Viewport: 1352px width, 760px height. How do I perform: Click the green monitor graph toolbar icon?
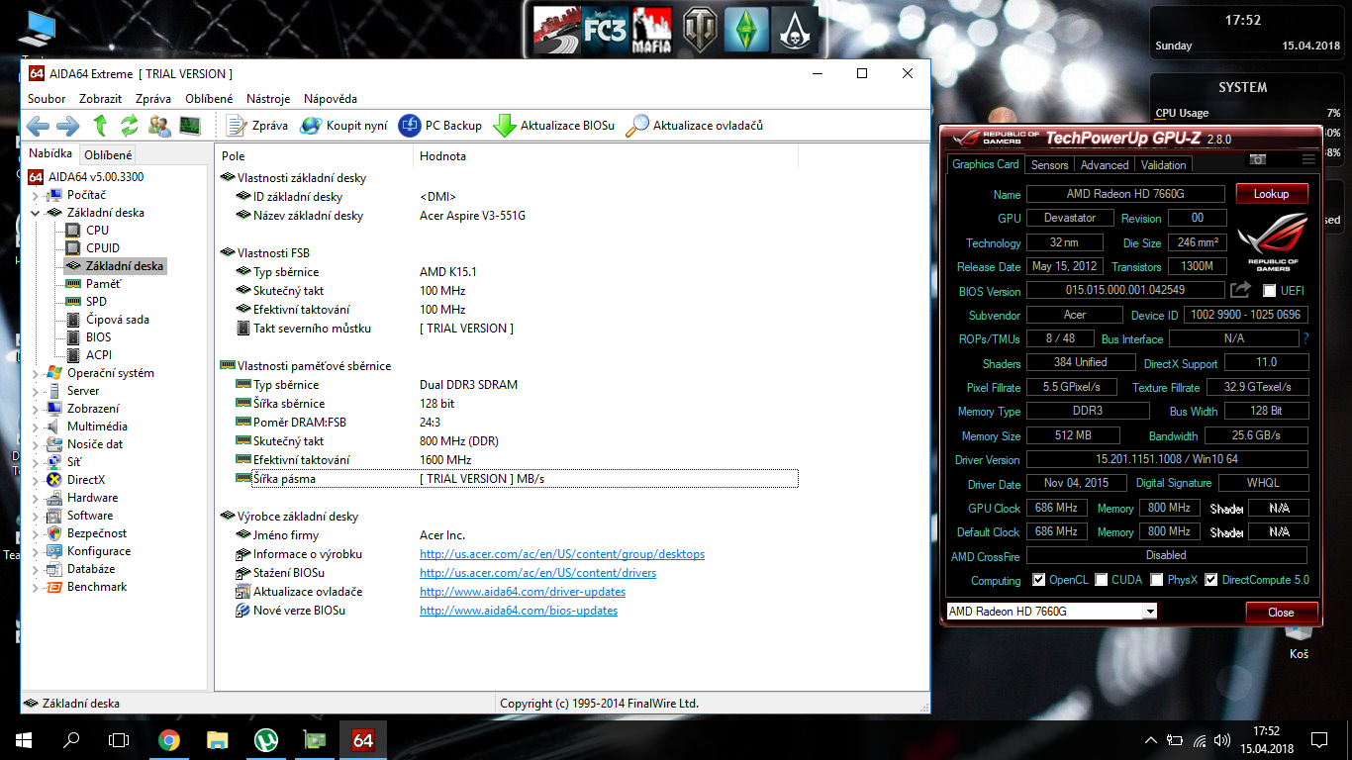(189, 126)
